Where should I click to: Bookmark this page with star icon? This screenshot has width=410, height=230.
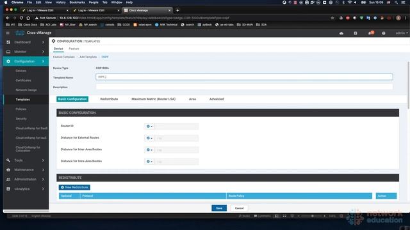pos(332,18)
